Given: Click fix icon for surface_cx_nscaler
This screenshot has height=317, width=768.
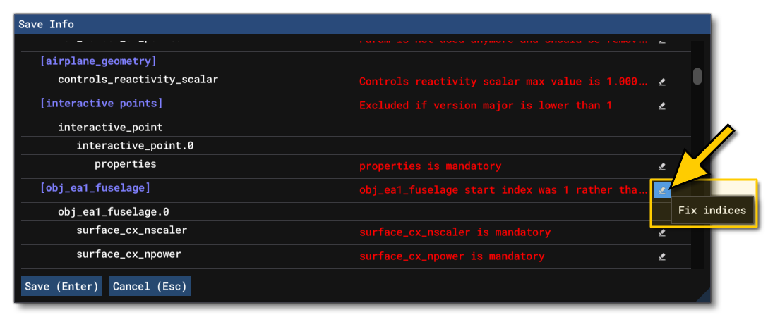Looking at the screenshot, I should point(662,232).
